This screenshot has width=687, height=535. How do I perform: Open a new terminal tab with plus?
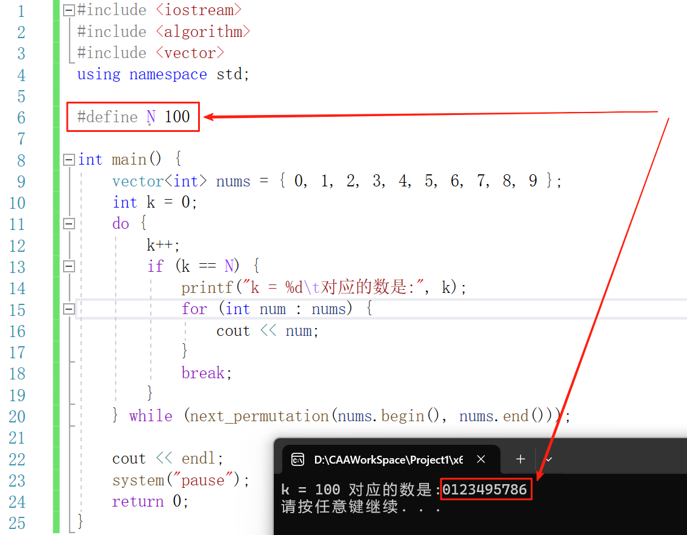(x=520, y=459)
